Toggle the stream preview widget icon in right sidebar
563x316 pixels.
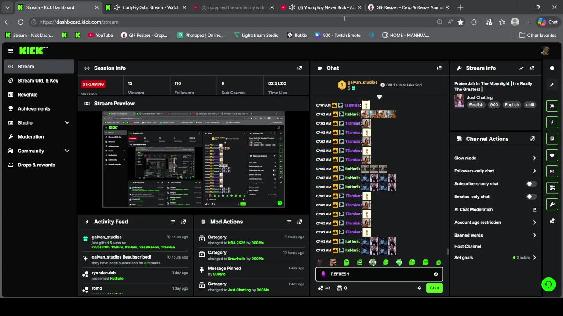tap(552, 106)
